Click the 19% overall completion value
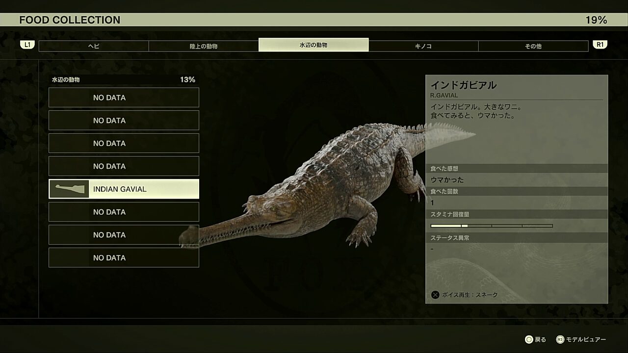Screen dimensions: 628x353 pyautogui.click(x=596, y=20)
